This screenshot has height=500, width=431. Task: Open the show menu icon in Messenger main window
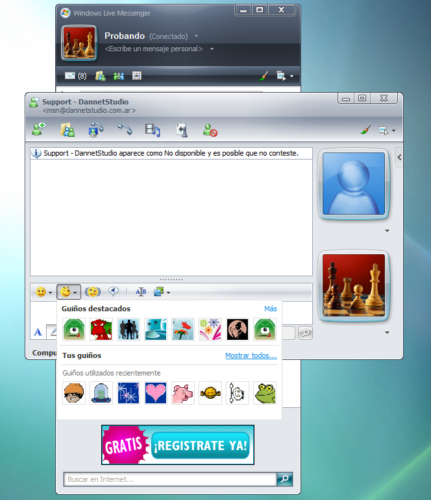(x=281, y=76)
